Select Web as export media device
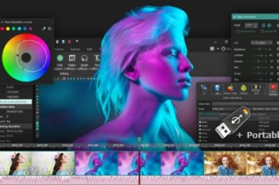279x185 pixels. [x=217, y=89]
